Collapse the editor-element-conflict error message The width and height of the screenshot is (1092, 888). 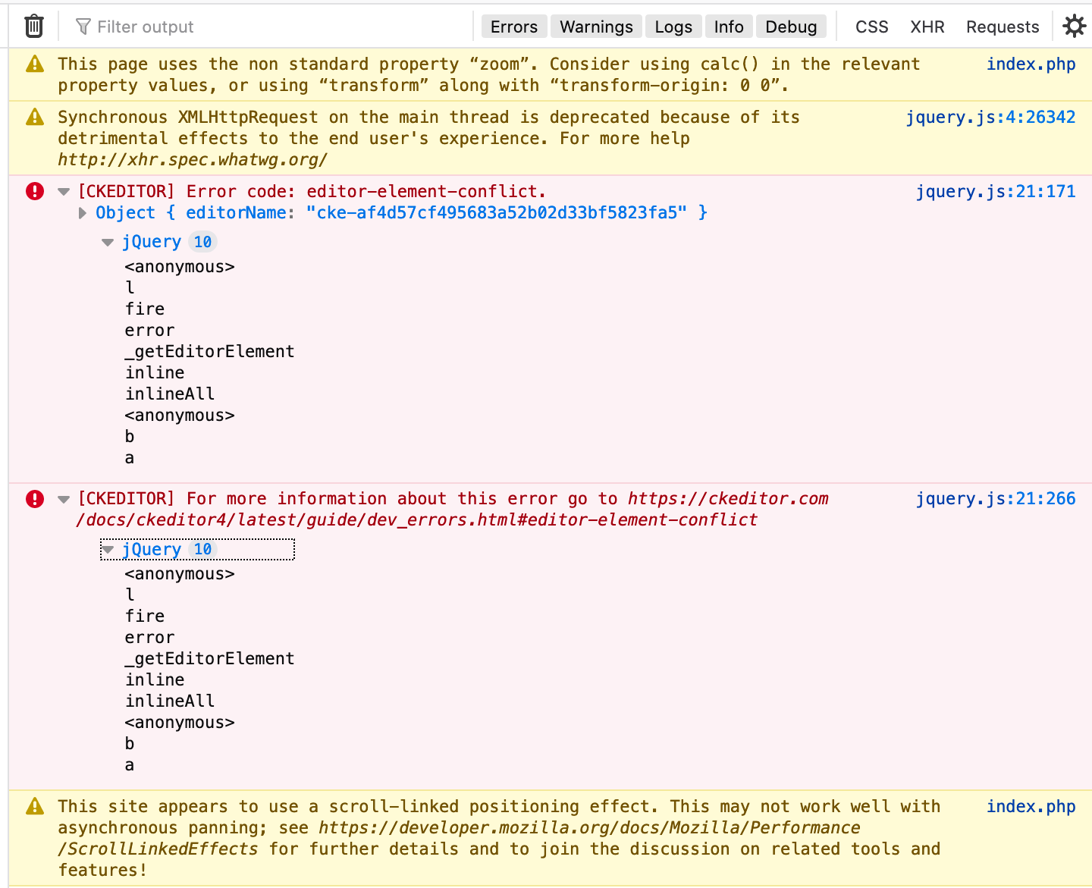pos(63,191)
